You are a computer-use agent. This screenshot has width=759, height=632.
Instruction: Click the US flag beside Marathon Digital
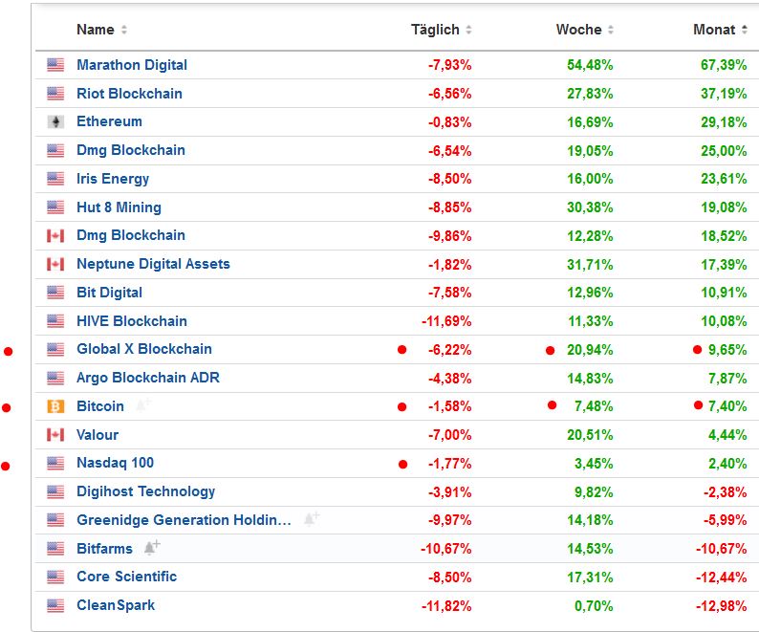(55, 65)
